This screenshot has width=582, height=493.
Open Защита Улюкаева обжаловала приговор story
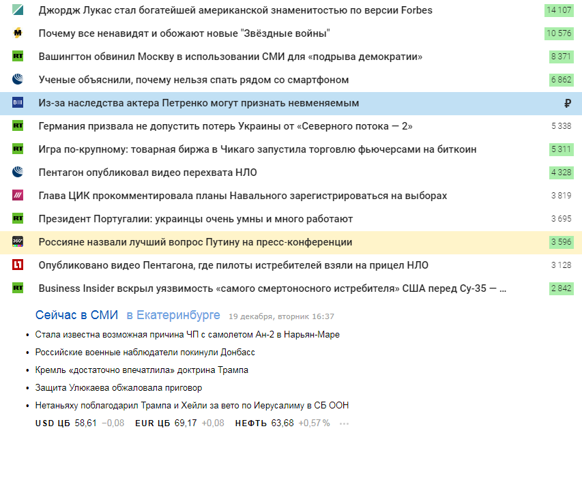[119, 388]
